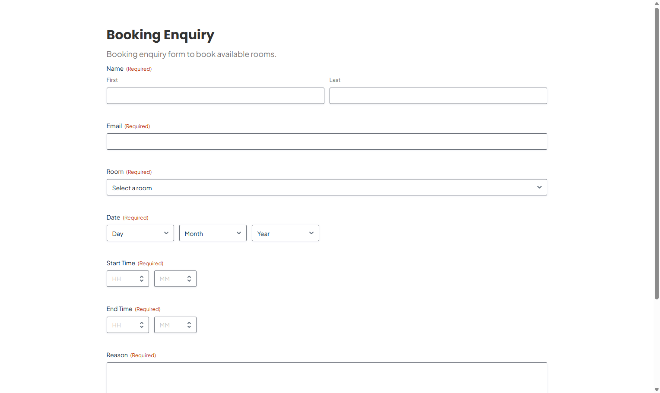This screenshot has width=660, height=393.
Task: Open the Month dropdown
Action: click(213, 233)
